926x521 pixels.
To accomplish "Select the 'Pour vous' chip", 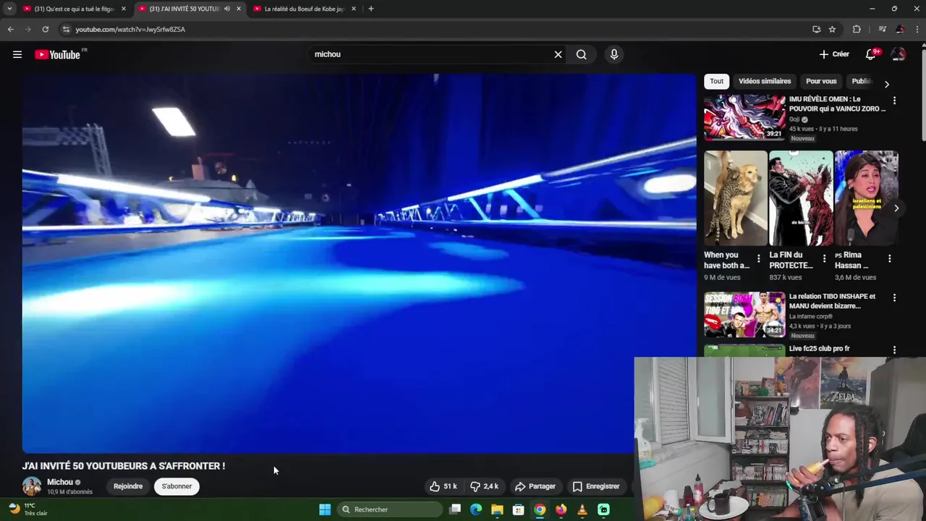I will [821, 81].
